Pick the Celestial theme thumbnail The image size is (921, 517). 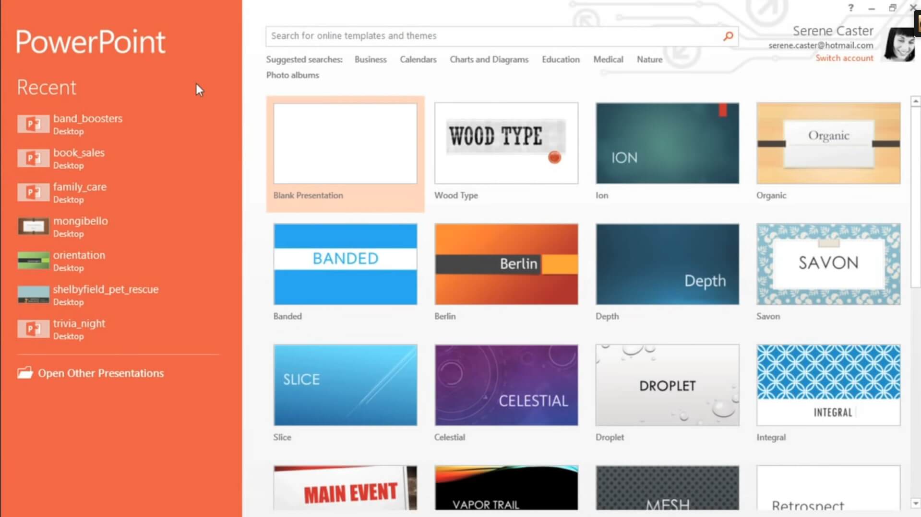pos(506,385)
